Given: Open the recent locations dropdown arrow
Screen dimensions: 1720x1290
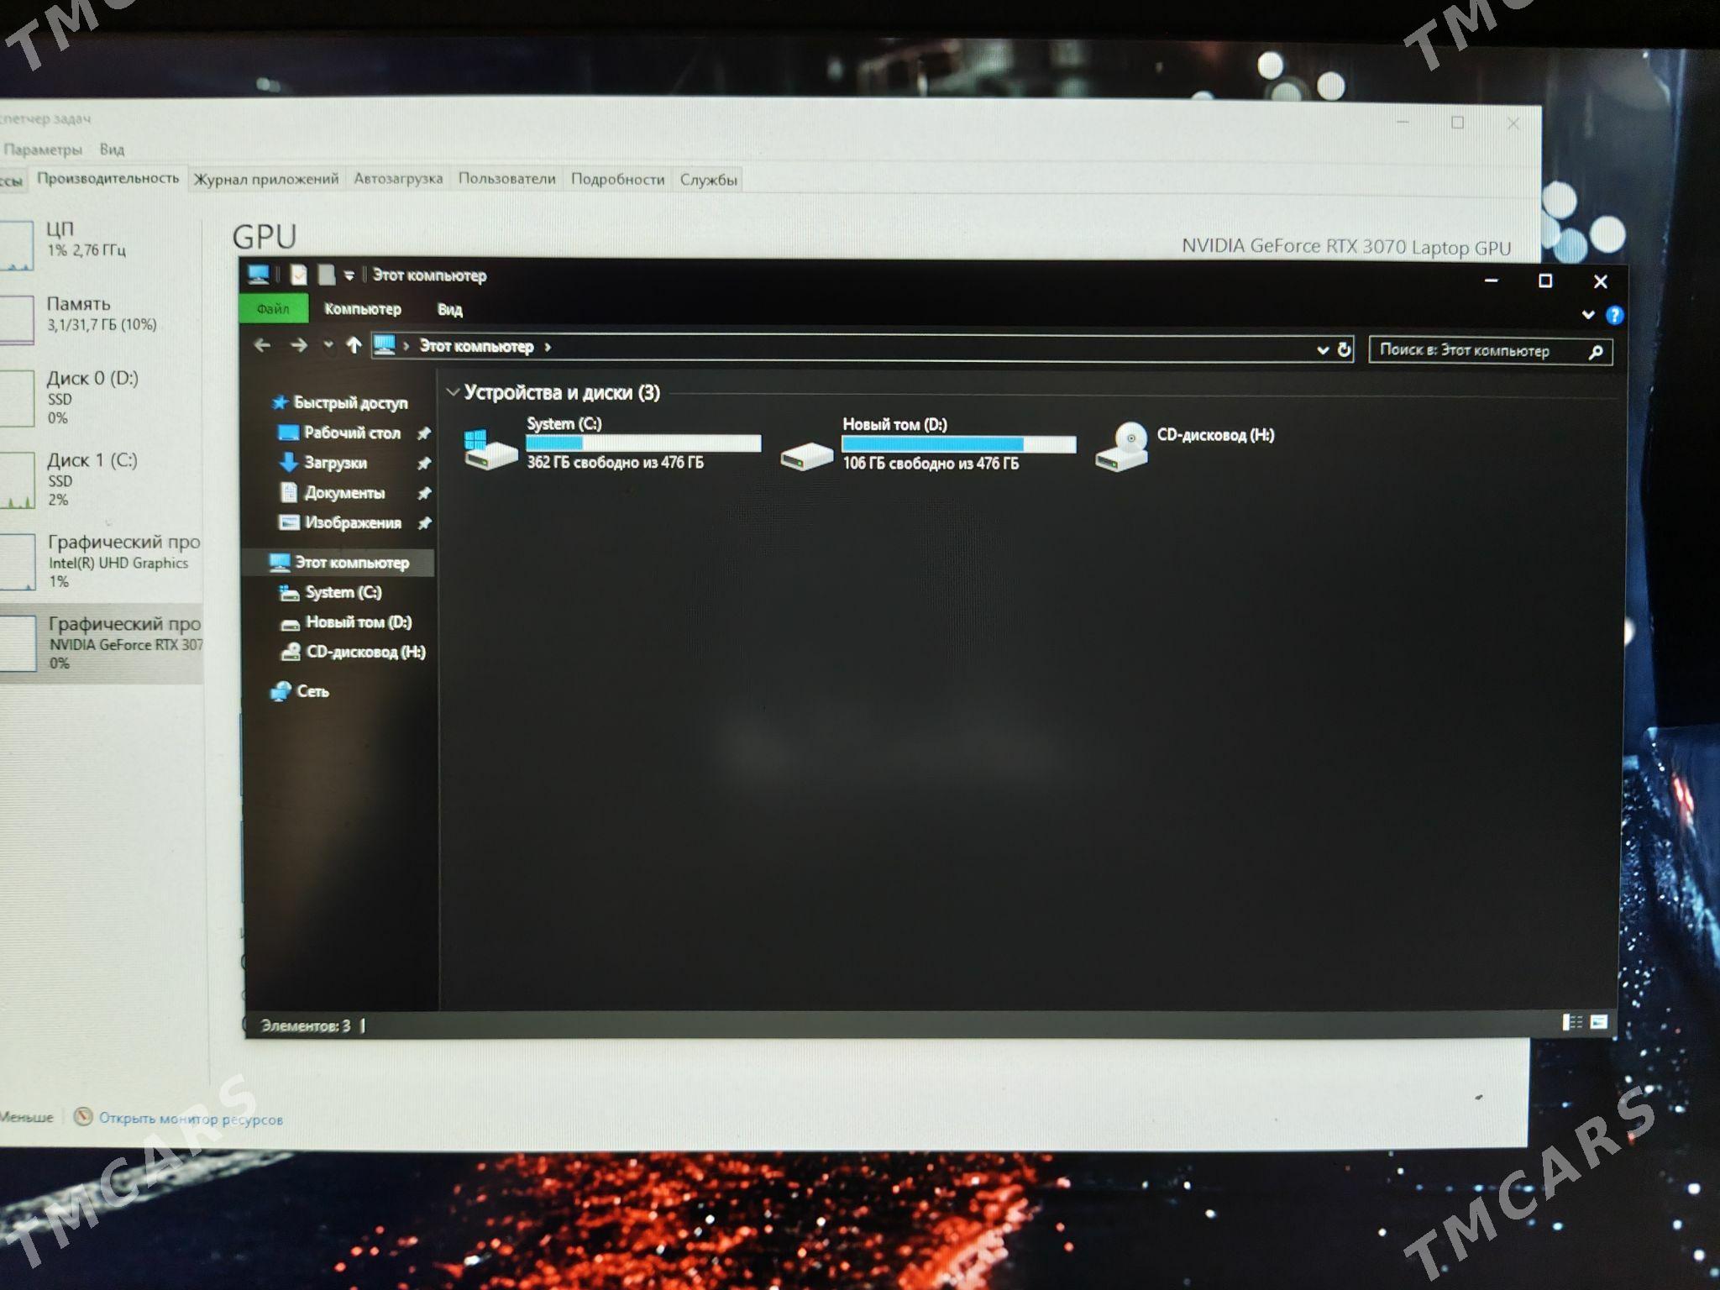Looking at the screenshot, I should (x=328, y=345).
